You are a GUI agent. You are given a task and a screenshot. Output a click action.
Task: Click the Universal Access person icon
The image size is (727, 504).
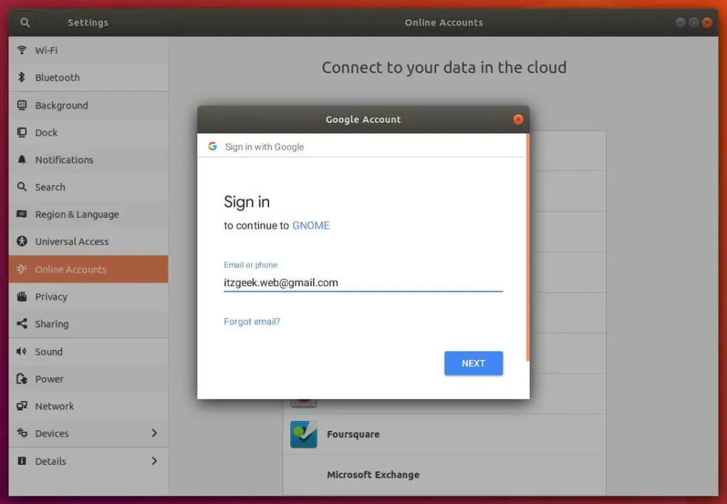(x=21, y=241)
